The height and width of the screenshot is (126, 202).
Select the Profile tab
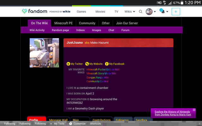(37, 119)
